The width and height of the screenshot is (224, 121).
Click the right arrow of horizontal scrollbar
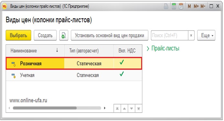point(105,108)
